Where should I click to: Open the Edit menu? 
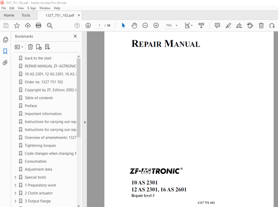[x=12, y=8]
